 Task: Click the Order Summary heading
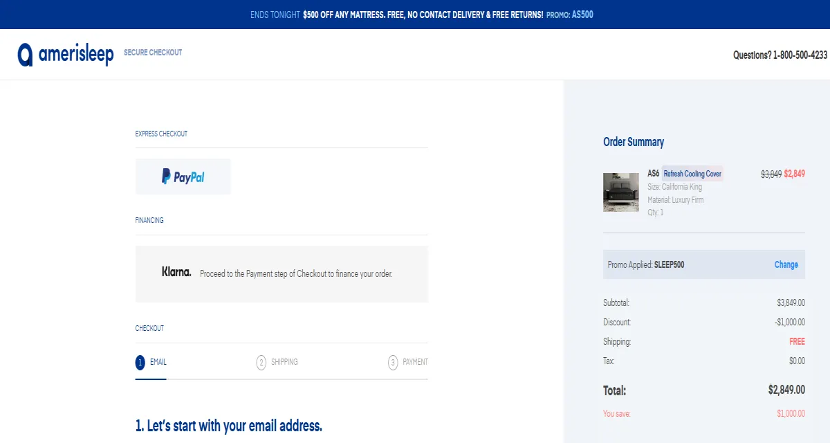tap(632, 141)
